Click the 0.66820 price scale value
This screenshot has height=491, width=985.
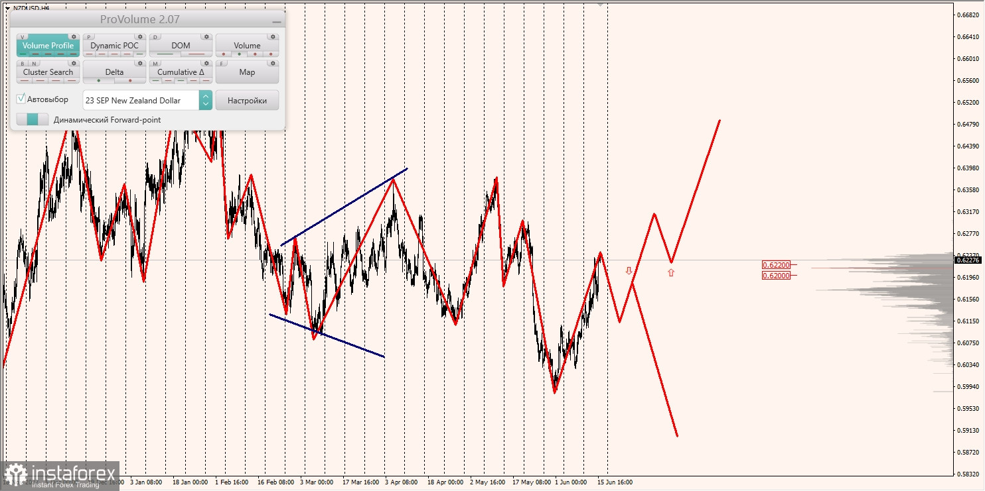coord(969,15)
